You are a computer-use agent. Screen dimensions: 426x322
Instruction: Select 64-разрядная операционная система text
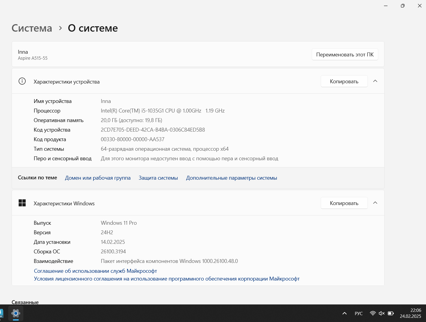165,149
